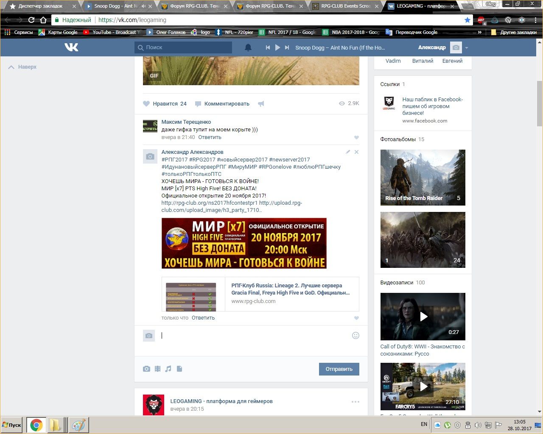Open Другие закладки folder
Viewport: 543px width, 434px height.
(514, 32)
